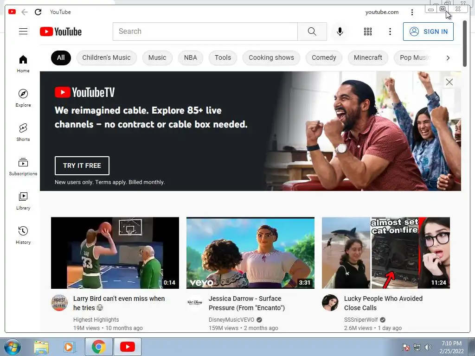Open Explore in sidebar

[23, 98]
